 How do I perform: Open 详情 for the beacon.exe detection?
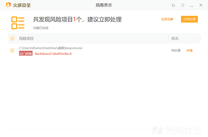click(190, 51)
